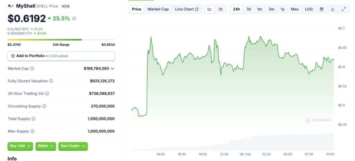
Task: Select the Price tab
Action: pyautogui.click(x=137, y=9)
